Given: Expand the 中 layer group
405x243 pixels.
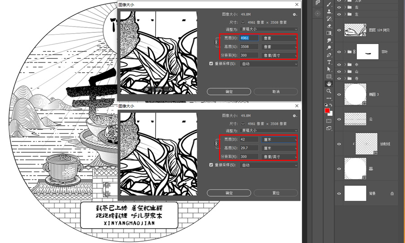Looking at the screenshot, I should (x=345, y=65).
